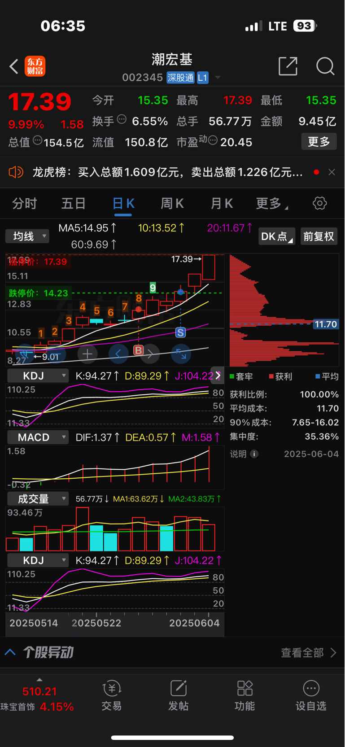Image resolution: width=345 pixels, height=747 pixels.
Task: Tap the 总值 info circle icon
Action: tap(38, 140)
